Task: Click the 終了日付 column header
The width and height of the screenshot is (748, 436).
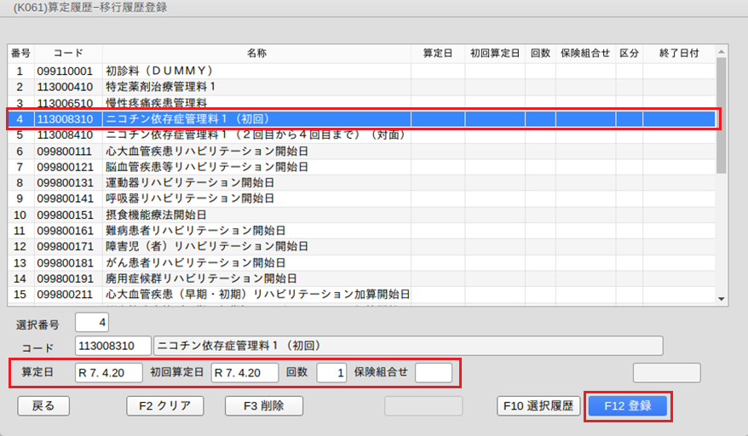Action: pyautogui.click(x=678, y=53)
